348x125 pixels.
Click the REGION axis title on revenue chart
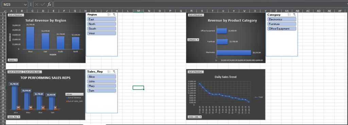pos(53,54)
